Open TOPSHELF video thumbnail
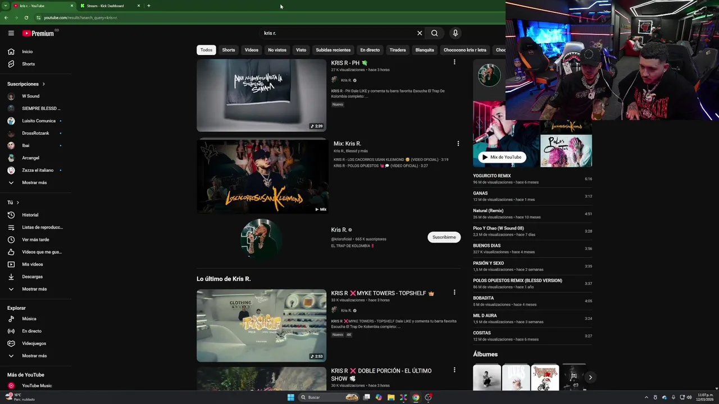Viewport: 719px width, 404px height. 261,325
